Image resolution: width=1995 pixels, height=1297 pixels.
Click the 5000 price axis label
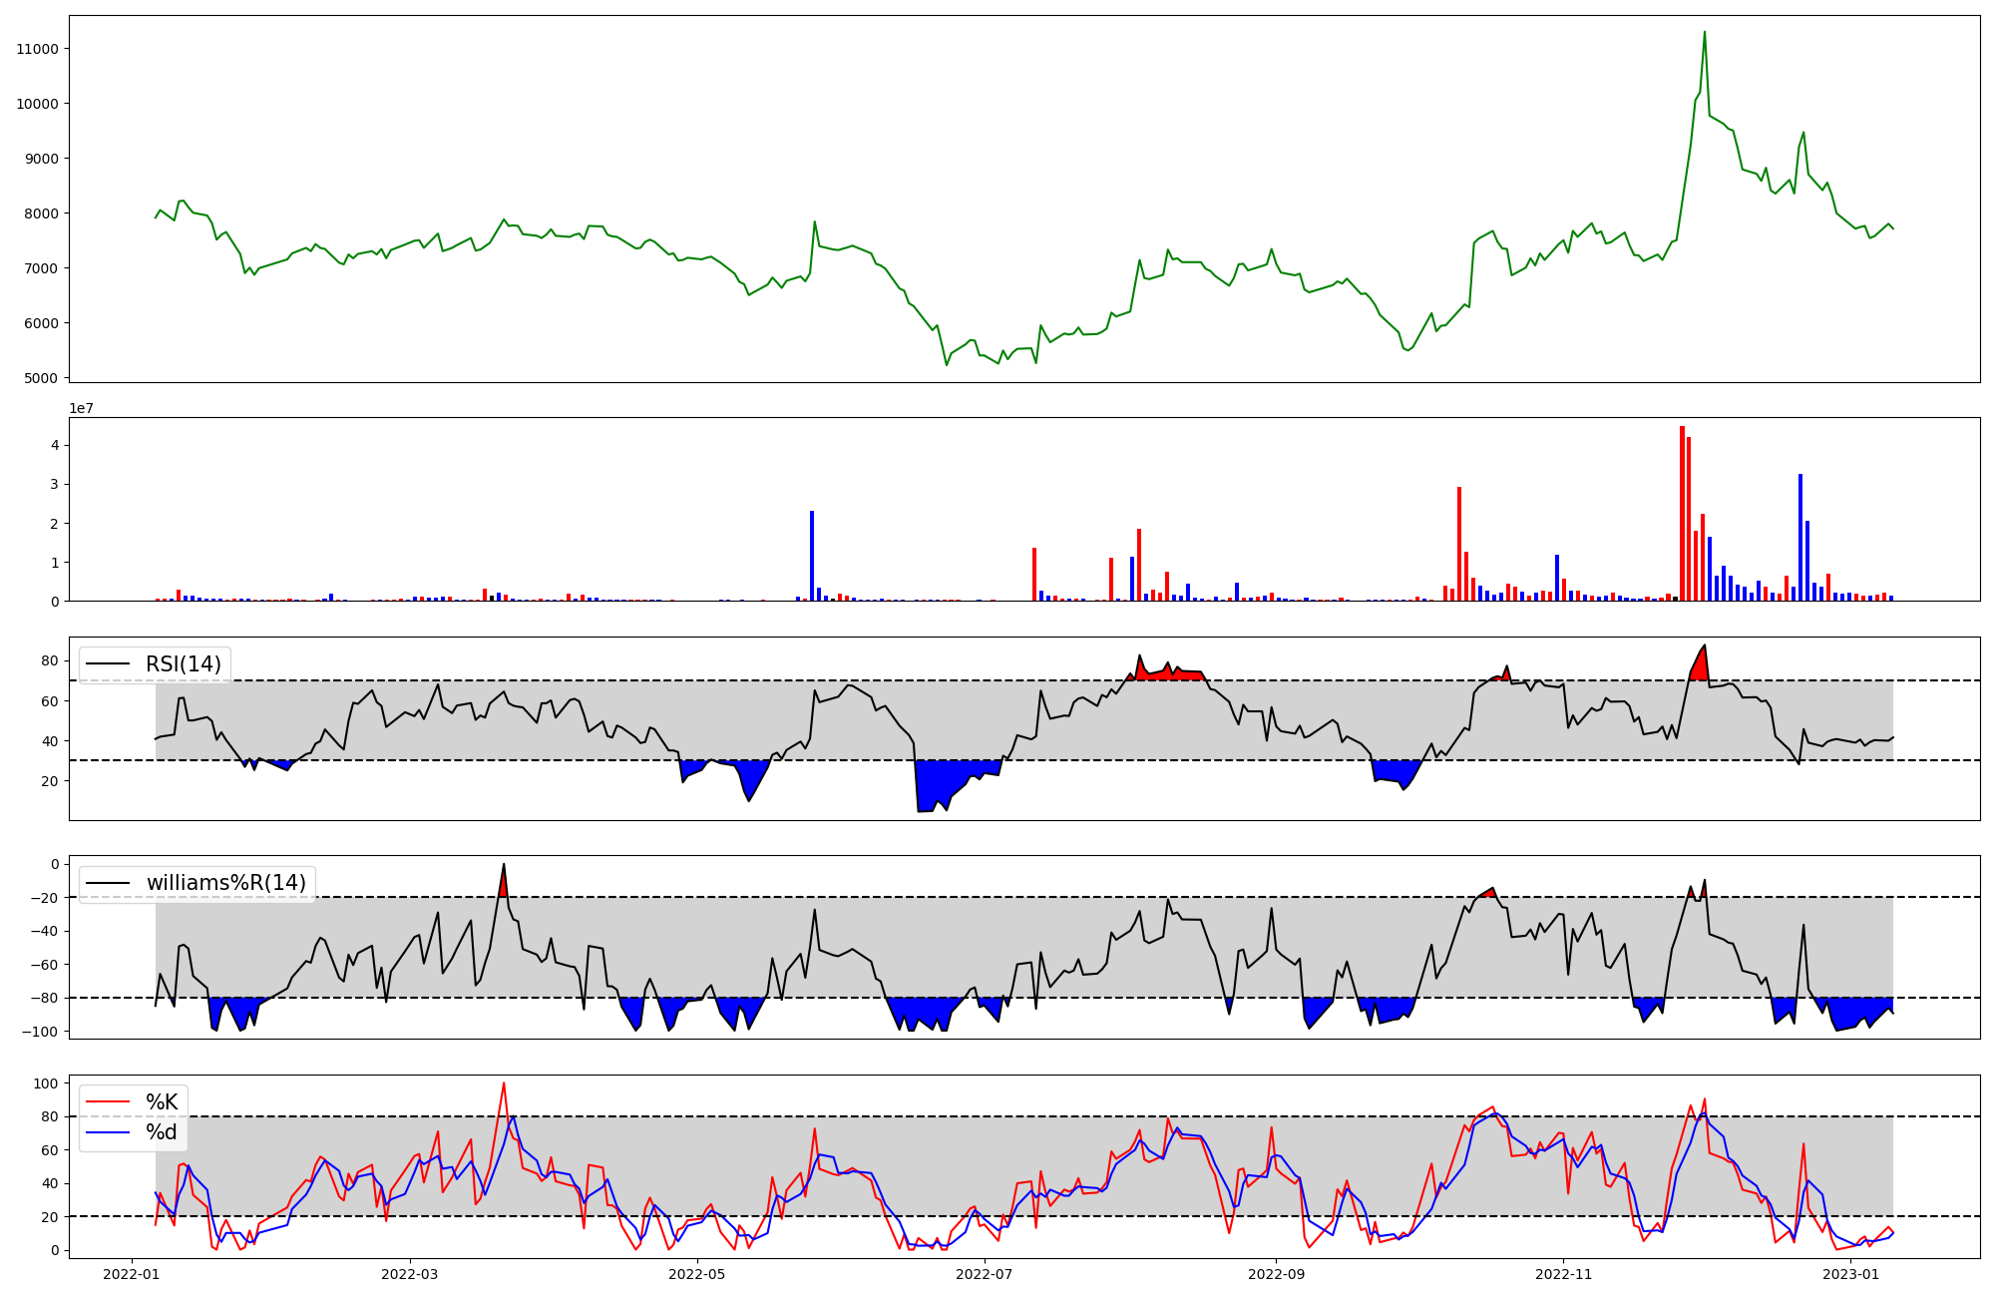click(x=42, y=378)
